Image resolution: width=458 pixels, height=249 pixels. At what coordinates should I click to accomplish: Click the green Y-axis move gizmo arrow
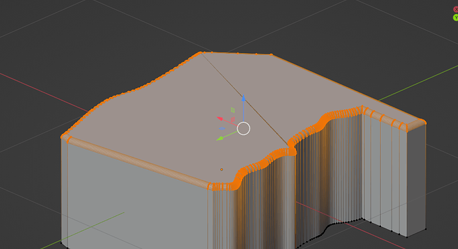click(x=220, y=138)
